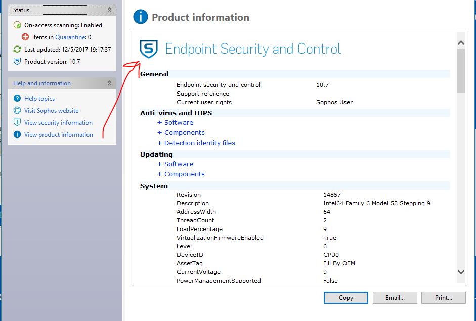Collapse the Status panel chevron

pos(109,10)
